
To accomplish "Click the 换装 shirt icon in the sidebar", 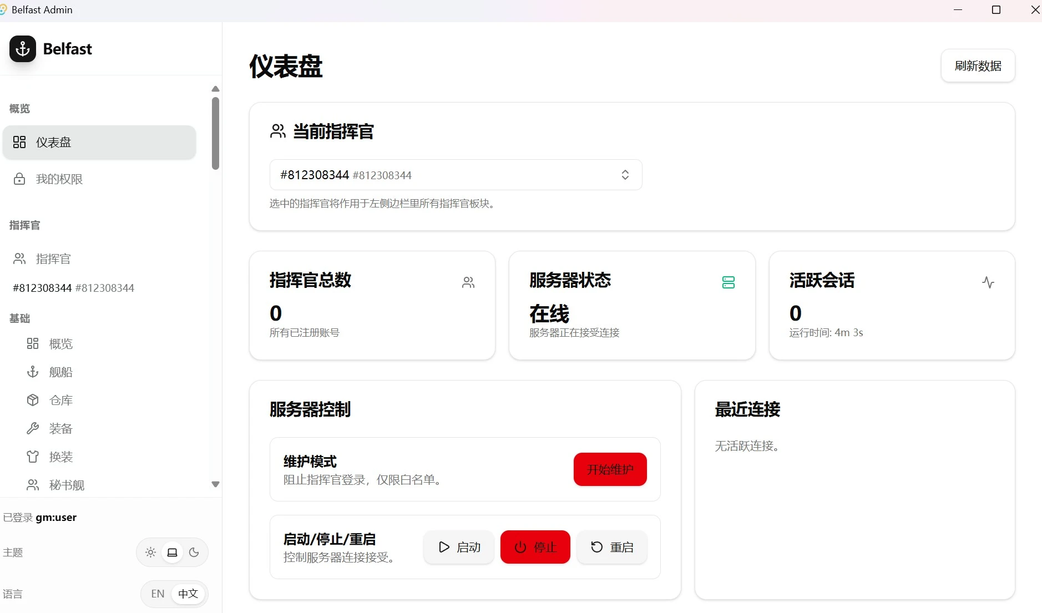I will [x=33, y=457].
